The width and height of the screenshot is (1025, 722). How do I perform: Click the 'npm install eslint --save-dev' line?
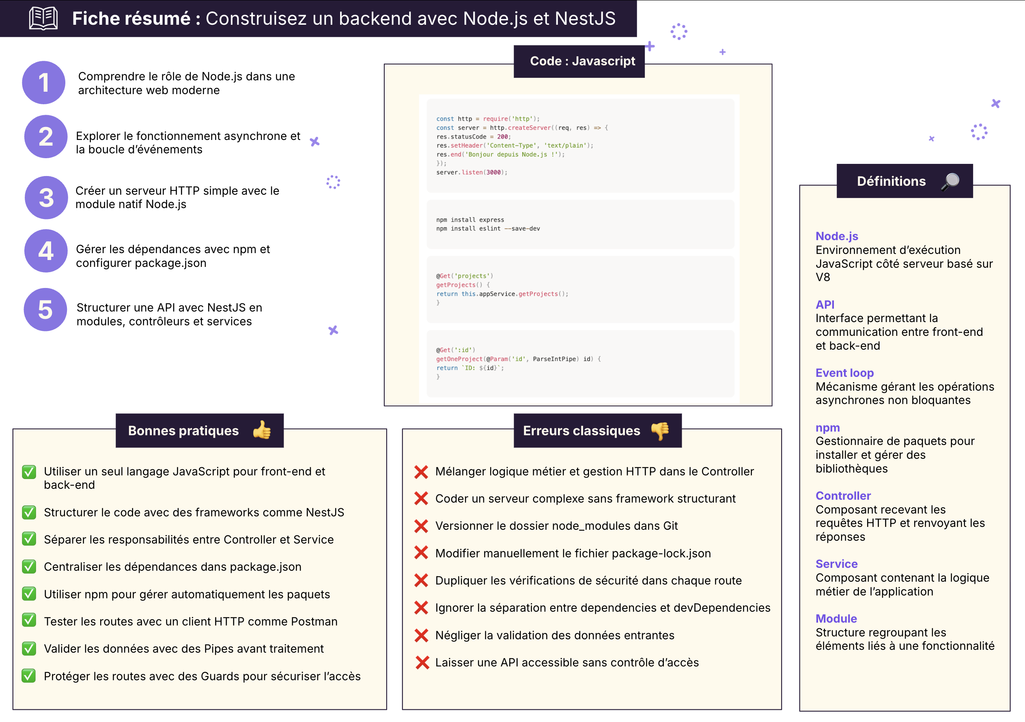coord(488,228)
